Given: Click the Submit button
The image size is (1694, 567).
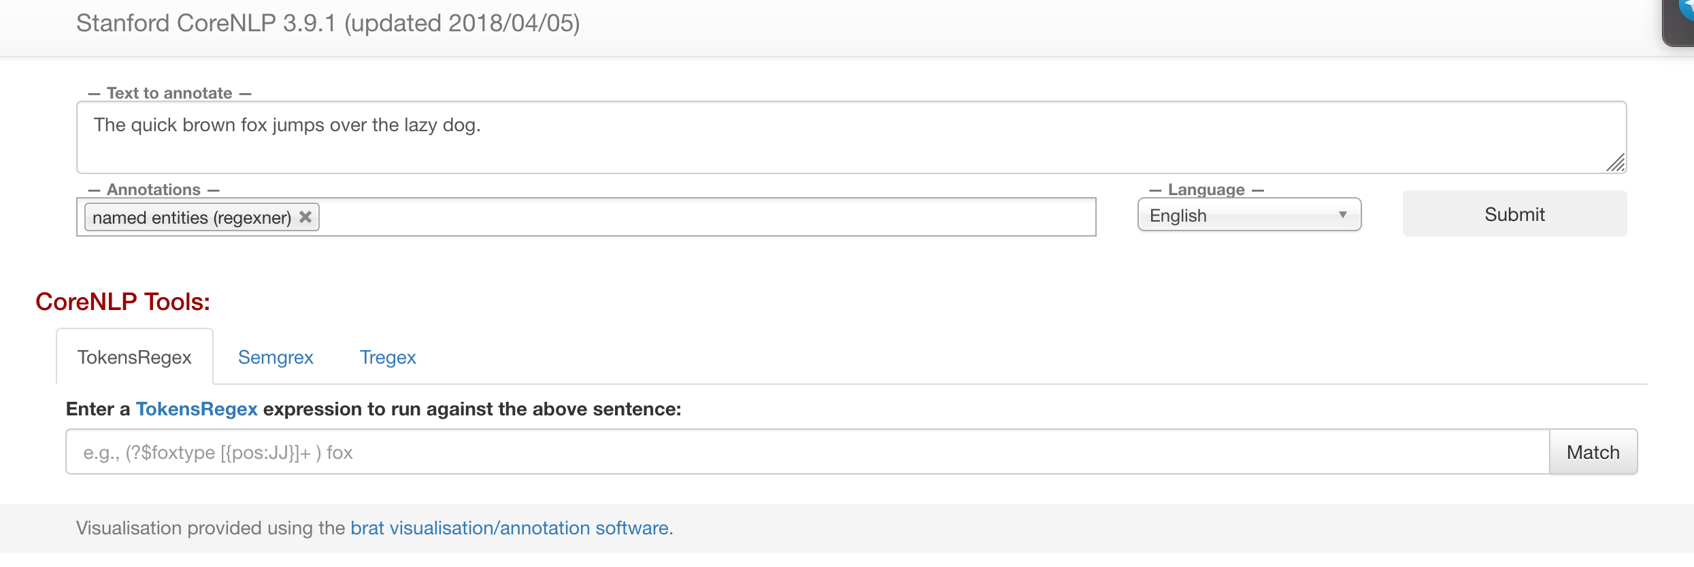Looking at the screenshot, I should [x=1514, y=214].
